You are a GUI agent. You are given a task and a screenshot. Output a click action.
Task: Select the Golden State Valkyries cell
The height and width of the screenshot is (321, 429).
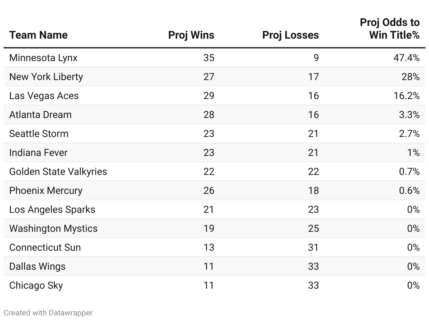(x=58, y=171)
